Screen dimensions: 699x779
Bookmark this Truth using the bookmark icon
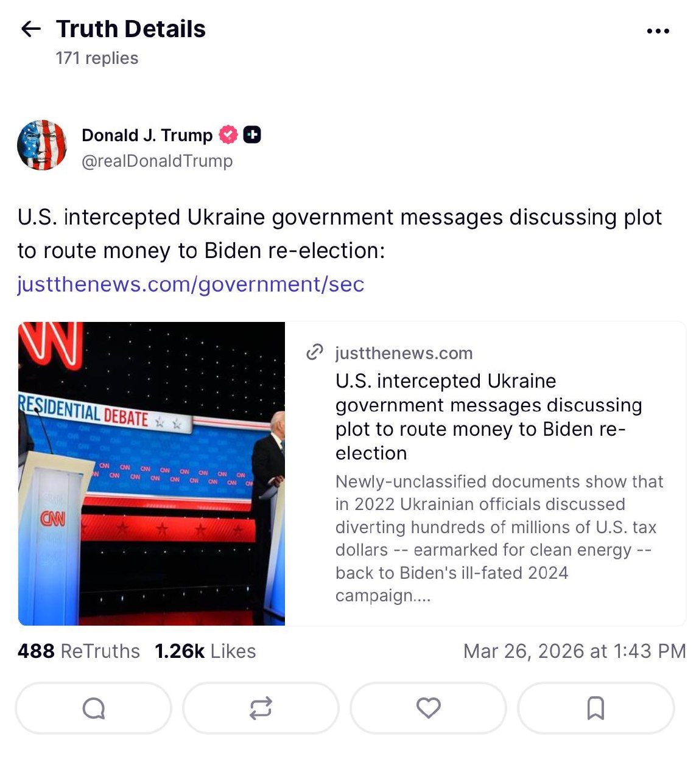[x=595, y=708]
